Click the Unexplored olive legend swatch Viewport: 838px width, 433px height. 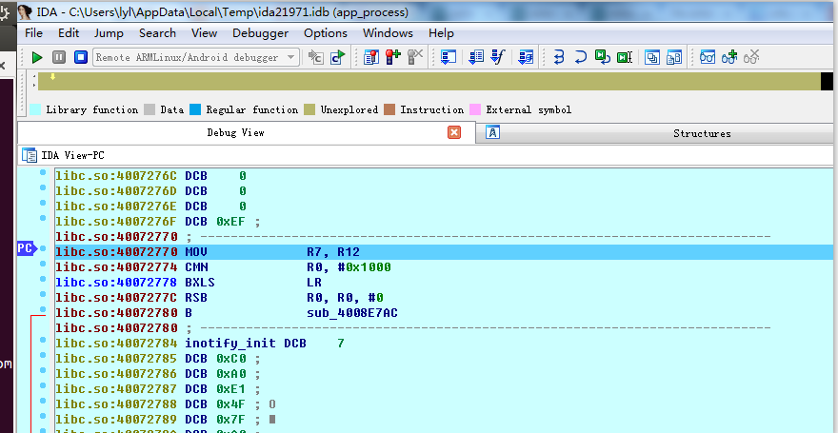309,109
